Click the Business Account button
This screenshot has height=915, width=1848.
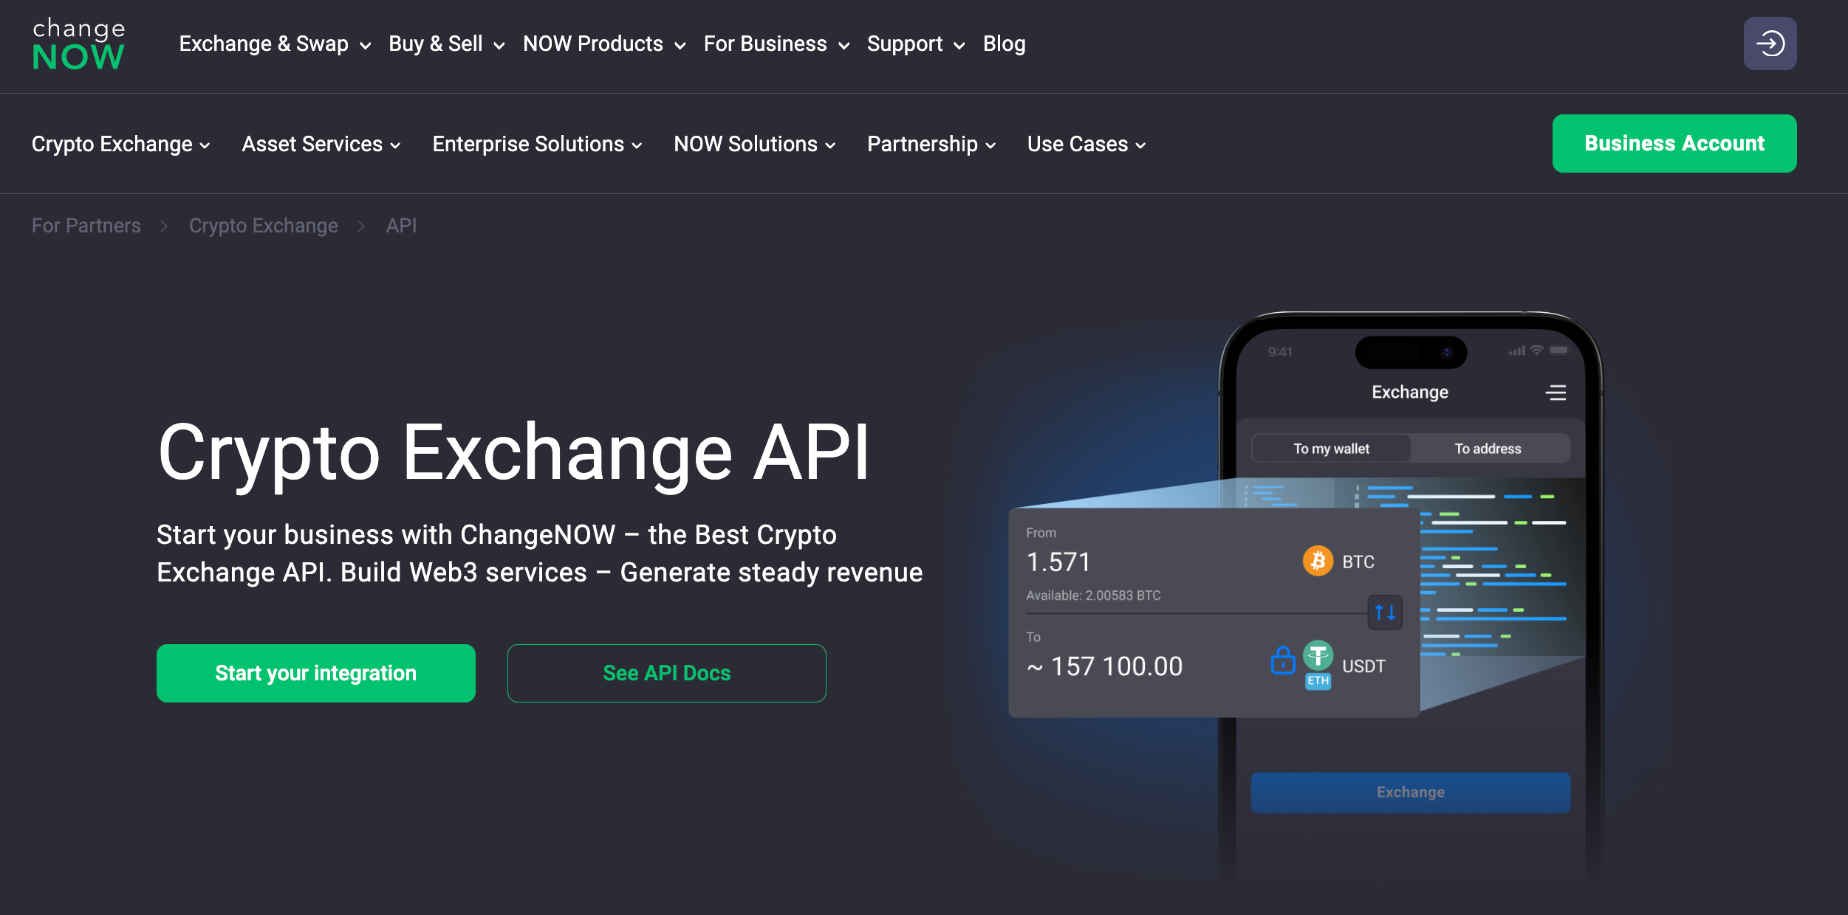(x=1674, y=143)
